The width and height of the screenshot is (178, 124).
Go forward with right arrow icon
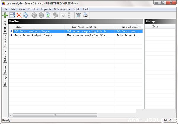(41, 15)
